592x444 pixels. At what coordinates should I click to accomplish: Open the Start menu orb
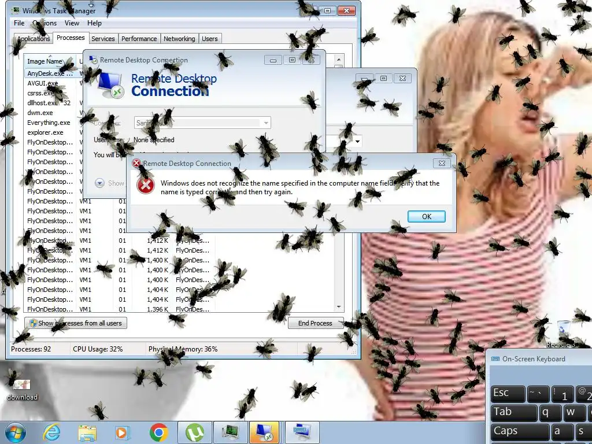point(15,432)
